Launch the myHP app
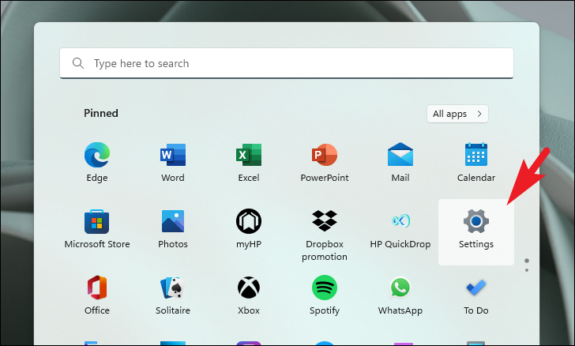Viewport: 575px width, 346px height. pyautogui.click(x=249, y=221)
